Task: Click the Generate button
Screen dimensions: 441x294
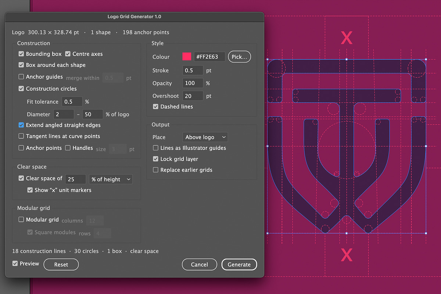Action: [239, 265]
